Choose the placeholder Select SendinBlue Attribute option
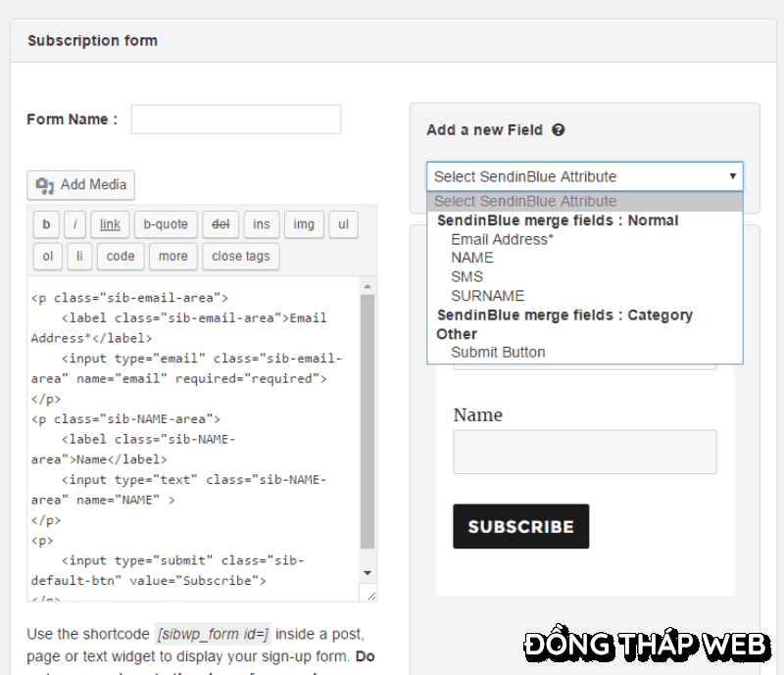 585,202
